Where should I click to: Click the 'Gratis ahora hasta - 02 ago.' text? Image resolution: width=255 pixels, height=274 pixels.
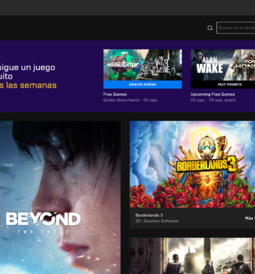click(131, 100)
